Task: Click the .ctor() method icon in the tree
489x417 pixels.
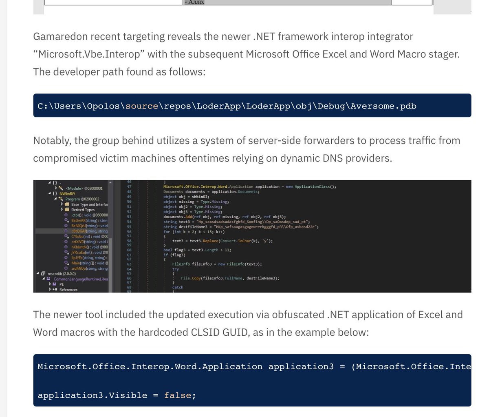Action: [66, 215]
